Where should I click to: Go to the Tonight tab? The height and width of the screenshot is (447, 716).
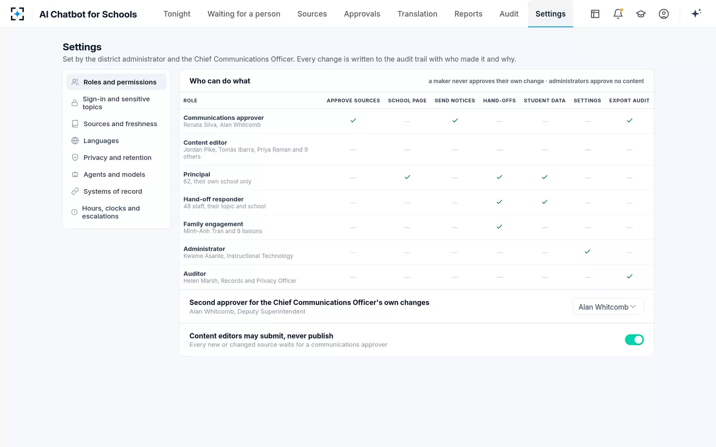pyautogui.click(x=177, y=14)
